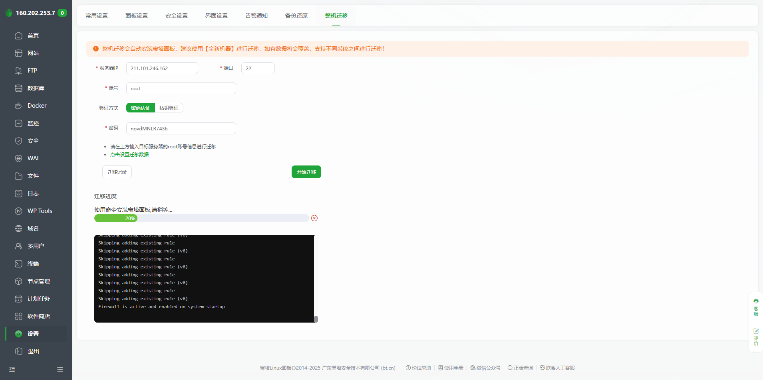This screenshot has width=767, height=380.
Task: Select the 密码认证 authentication option
Action: point(140,108)
